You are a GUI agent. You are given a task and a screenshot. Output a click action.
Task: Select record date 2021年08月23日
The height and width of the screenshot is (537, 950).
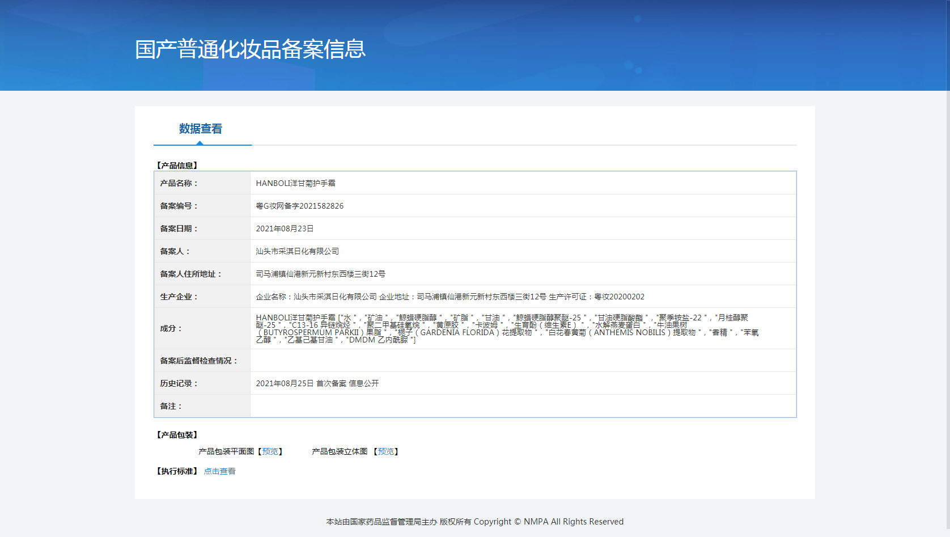(285, 229)
